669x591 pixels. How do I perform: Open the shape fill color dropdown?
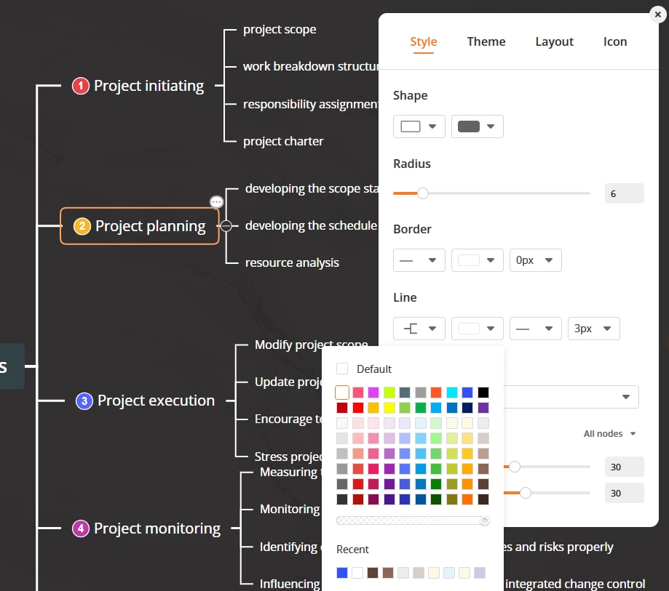[x=477, y=126]
